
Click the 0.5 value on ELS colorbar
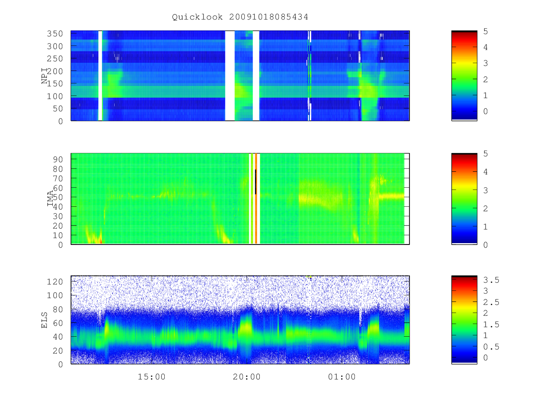(491, 347)
